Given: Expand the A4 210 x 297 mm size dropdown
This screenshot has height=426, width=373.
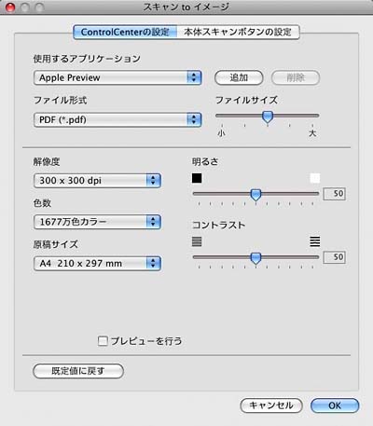Looking at the screenshot, I should pyautogui.click(x=97, y=264).
